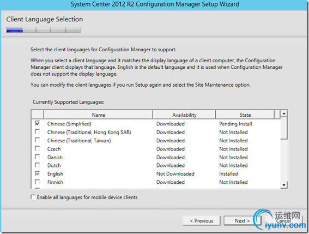Click Not Installed cell in Dutch row

pos(233,165)
